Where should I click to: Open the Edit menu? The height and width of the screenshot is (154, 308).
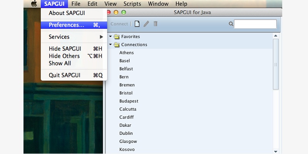click(92, 4)
